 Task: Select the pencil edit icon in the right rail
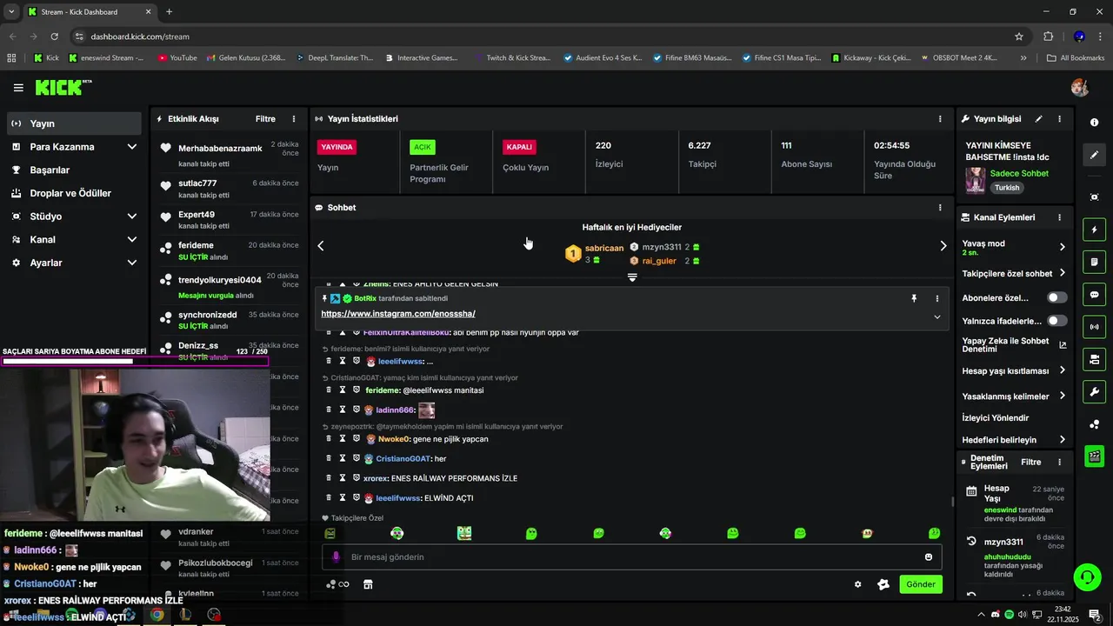[1095, 155]
